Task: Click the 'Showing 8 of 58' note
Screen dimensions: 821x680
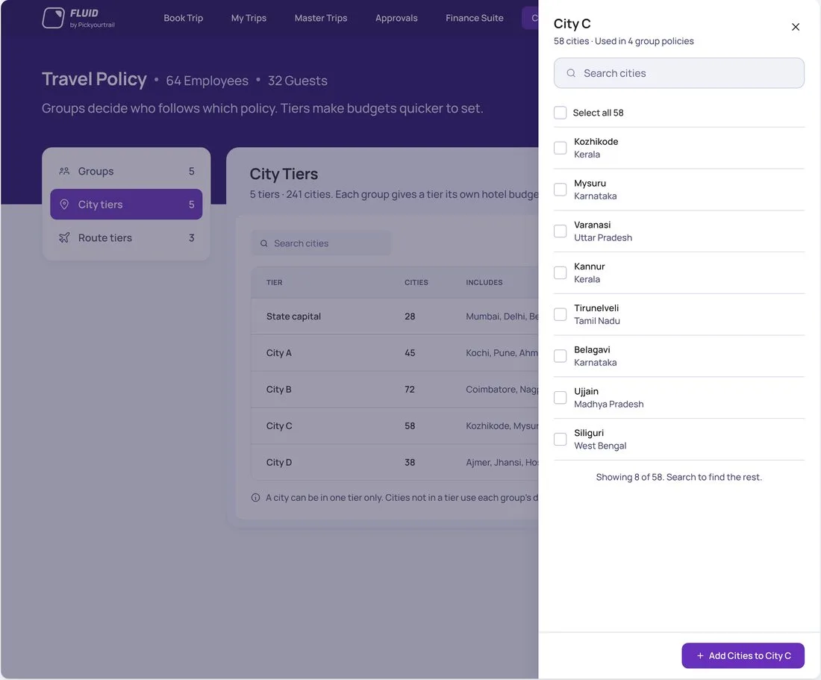Action: (679, 477)
